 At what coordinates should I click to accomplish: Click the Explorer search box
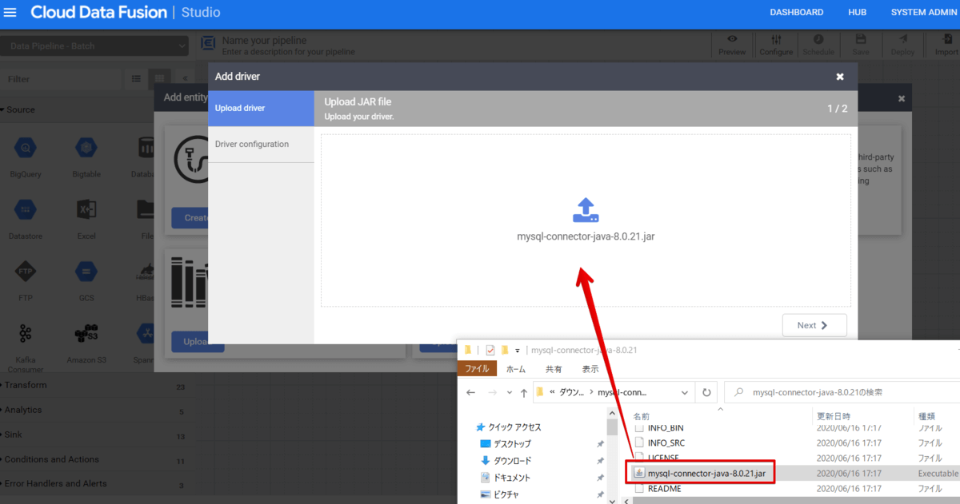pos(842,392)
